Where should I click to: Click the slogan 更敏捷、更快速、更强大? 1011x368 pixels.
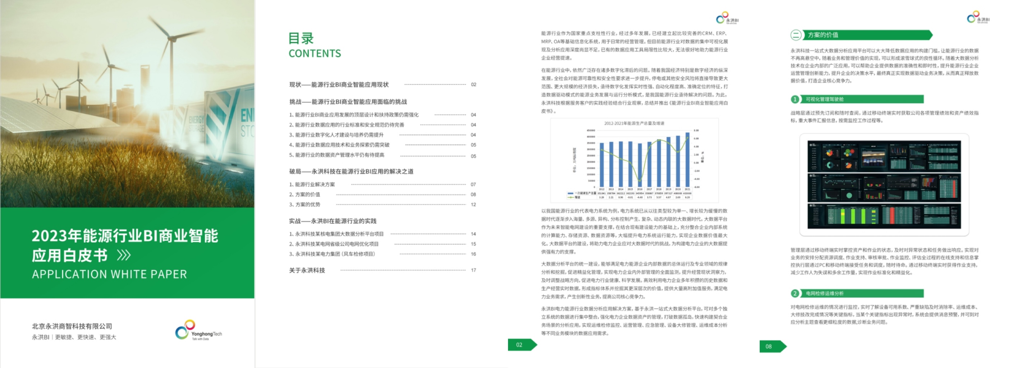pos(86,337)
